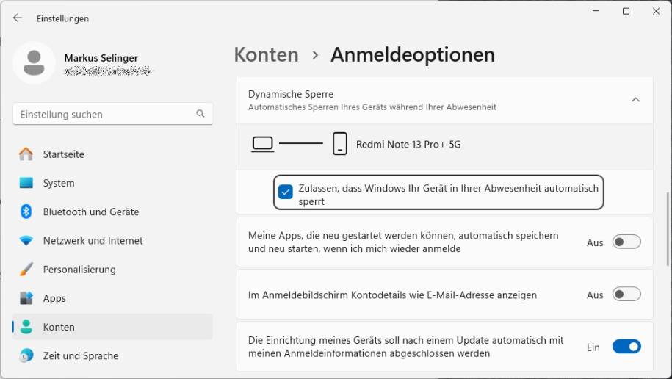672x379 pixels.
Task: Select the Konten sidebar item
Action: 112,327
